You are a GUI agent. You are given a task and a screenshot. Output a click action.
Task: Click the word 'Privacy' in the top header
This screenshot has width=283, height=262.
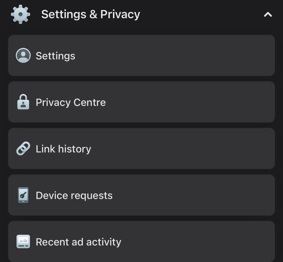(120, 14)
